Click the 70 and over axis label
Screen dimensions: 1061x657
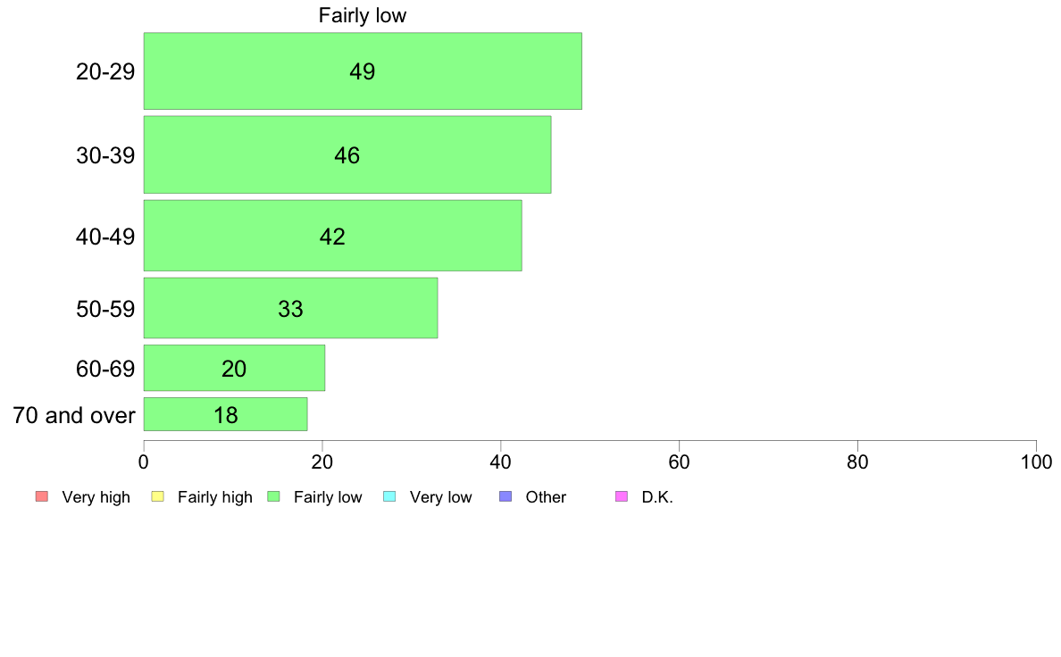pyautogui.click(x=74, y=415)
